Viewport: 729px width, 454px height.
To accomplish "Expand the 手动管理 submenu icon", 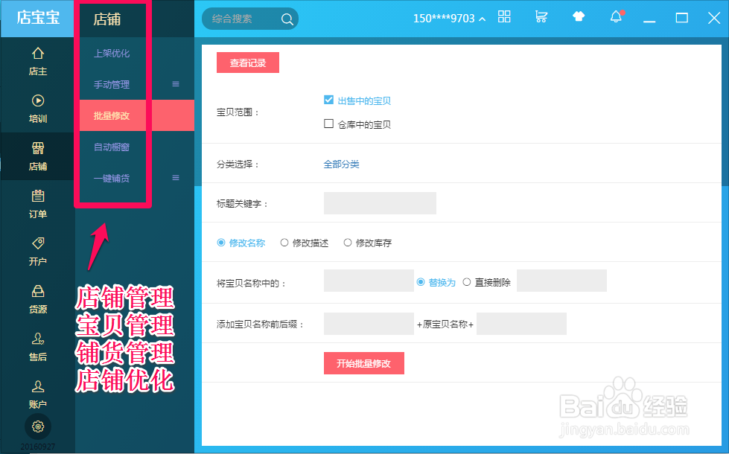I will click(x=176, y=84).
